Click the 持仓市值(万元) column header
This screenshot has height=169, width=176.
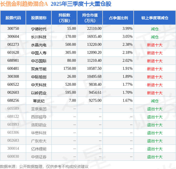pos(90,18)
